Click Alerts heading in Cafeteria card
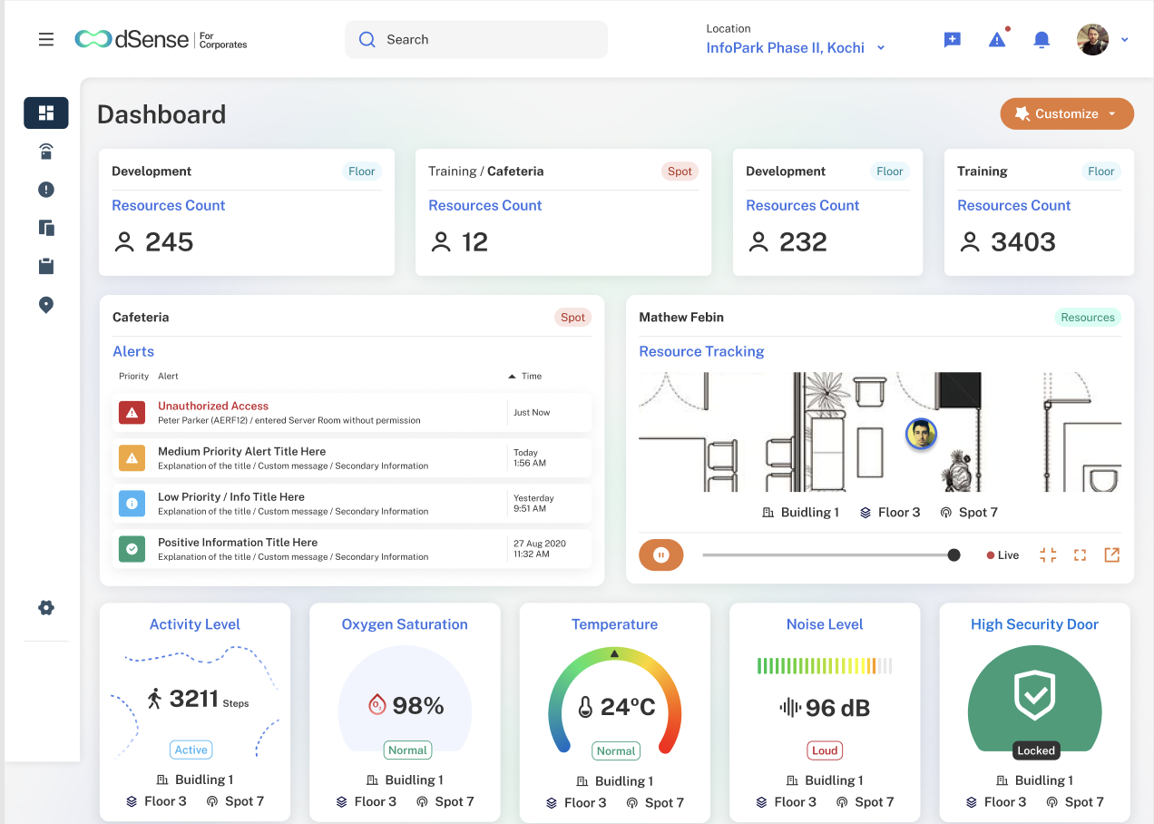 pyautogui.click(x=133, y=351)
